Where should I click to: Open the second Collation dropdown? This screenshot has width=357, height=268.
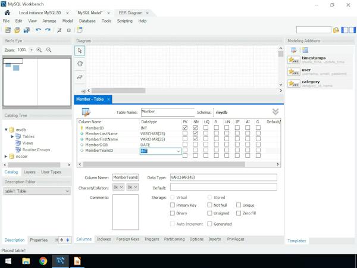133,187
